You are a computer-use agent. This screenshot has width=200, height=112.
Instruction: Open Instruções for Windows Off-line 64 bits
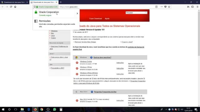(x=120, y=74)
